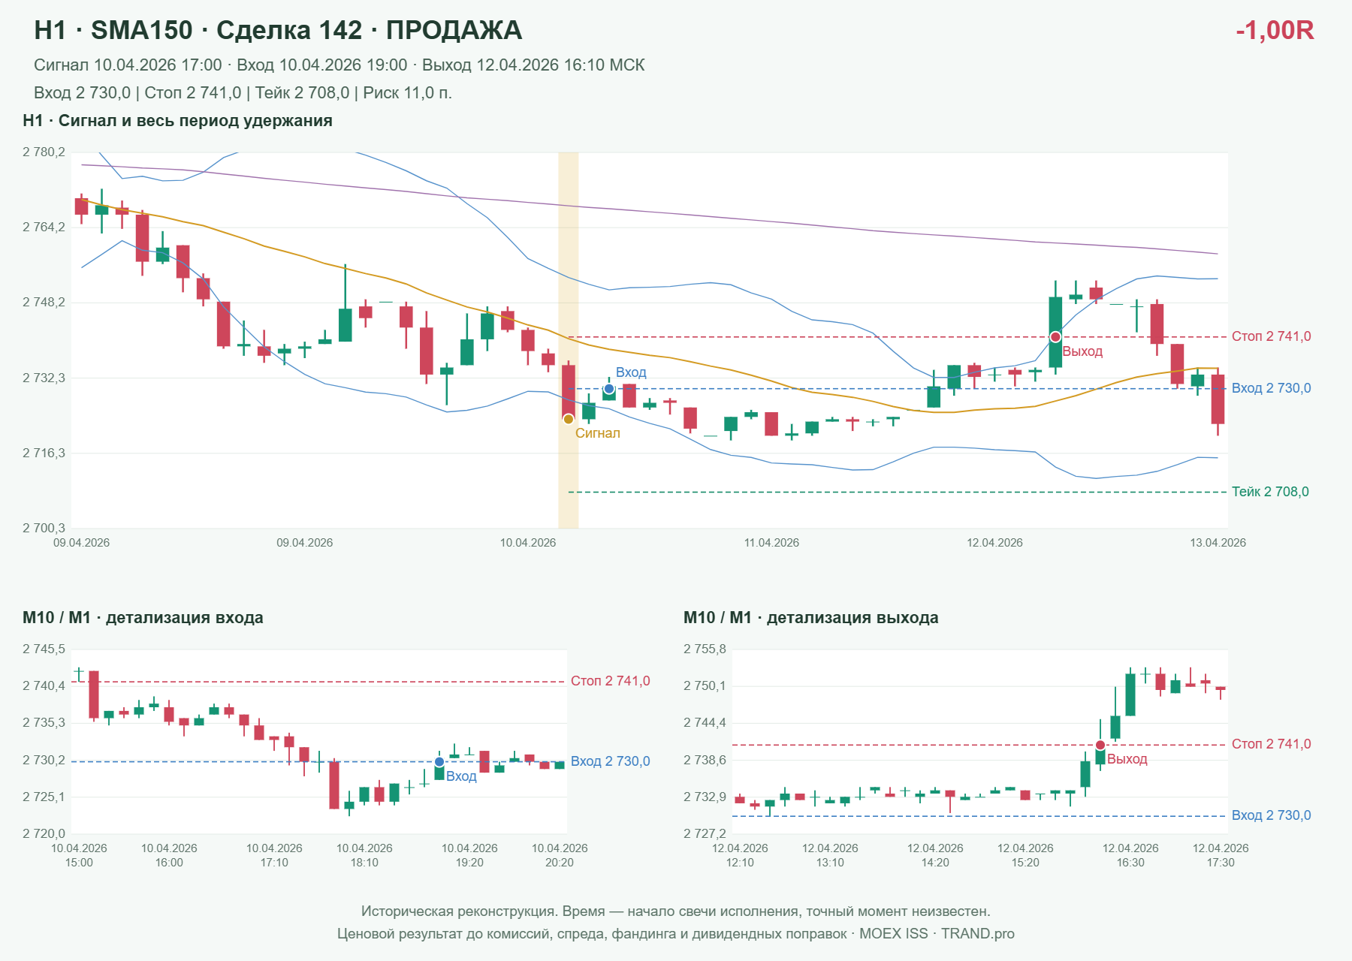Screen dimensions: 1352x961
Task: Click the heading 'M10 / M1 · детализация входа'
Action: [x=143, y=618]
